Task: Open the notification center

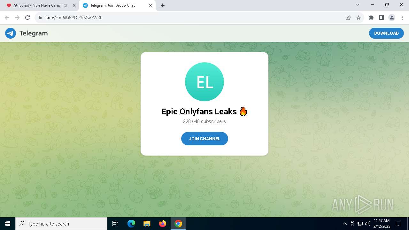Action: (398, 224)
